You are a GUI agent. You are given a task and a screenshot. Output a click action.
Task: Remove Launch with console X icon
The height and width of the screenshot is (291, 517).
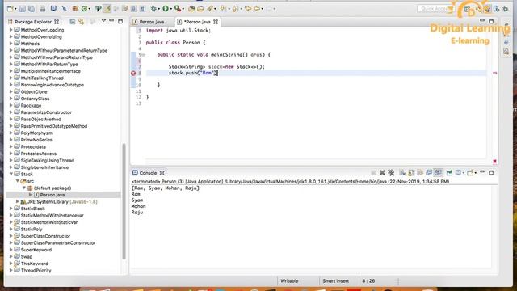pos(382,172)
